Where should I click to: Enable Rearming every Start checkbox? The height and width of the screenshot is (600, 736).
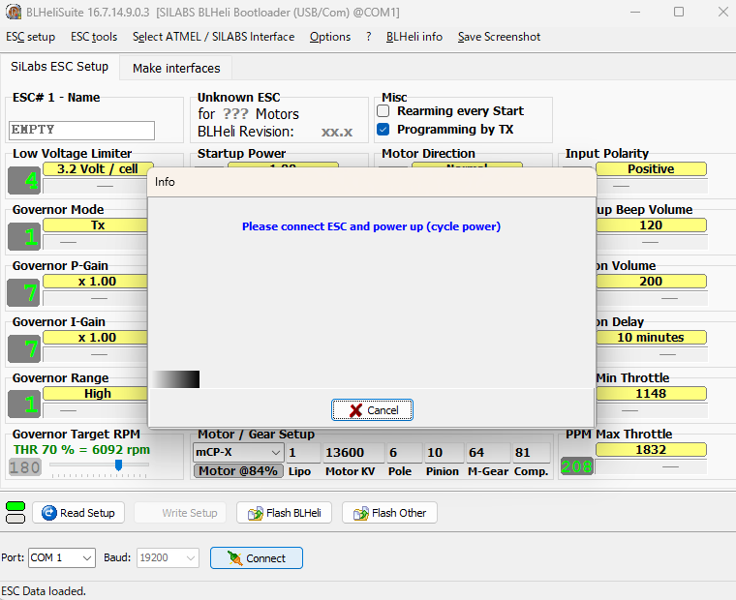coord(383,111)
